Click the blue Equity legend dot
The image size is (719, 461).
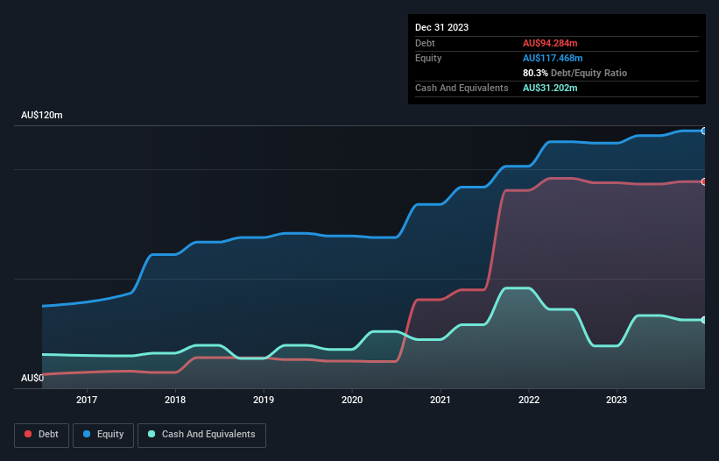pos(87,434)
